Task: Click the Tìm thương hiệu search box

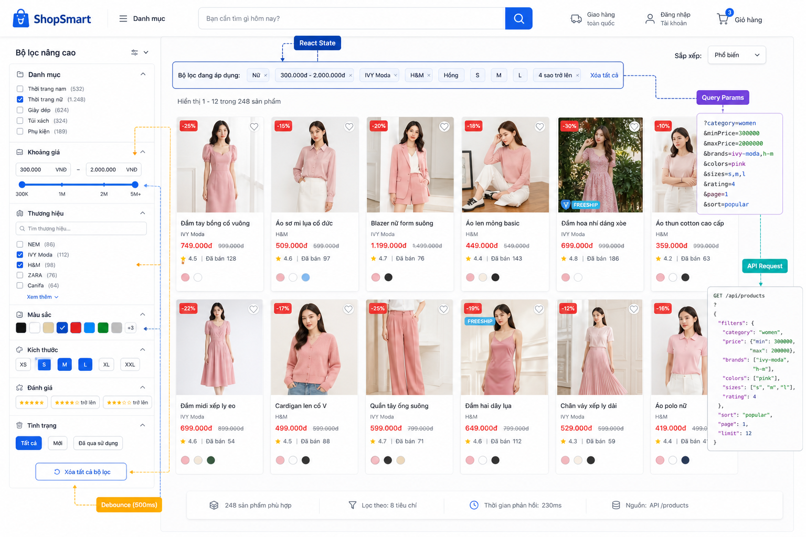Action: pos(81,229)
